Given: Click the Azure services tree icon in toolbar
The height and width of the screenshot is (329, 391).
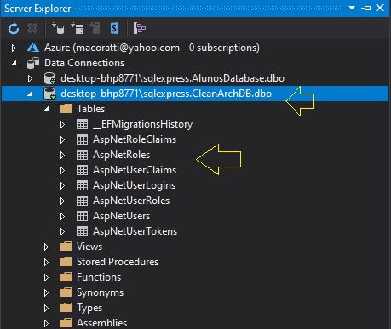Looking at the screenshot, I should point(140,28).
